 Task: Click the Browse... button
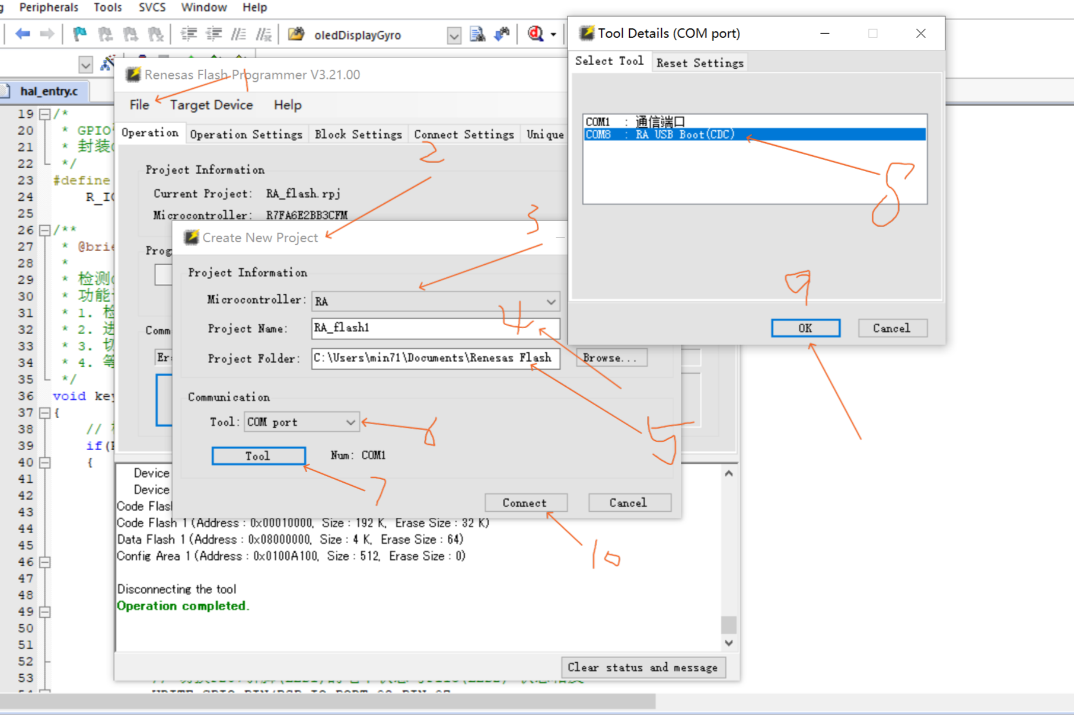pos(611,358)
